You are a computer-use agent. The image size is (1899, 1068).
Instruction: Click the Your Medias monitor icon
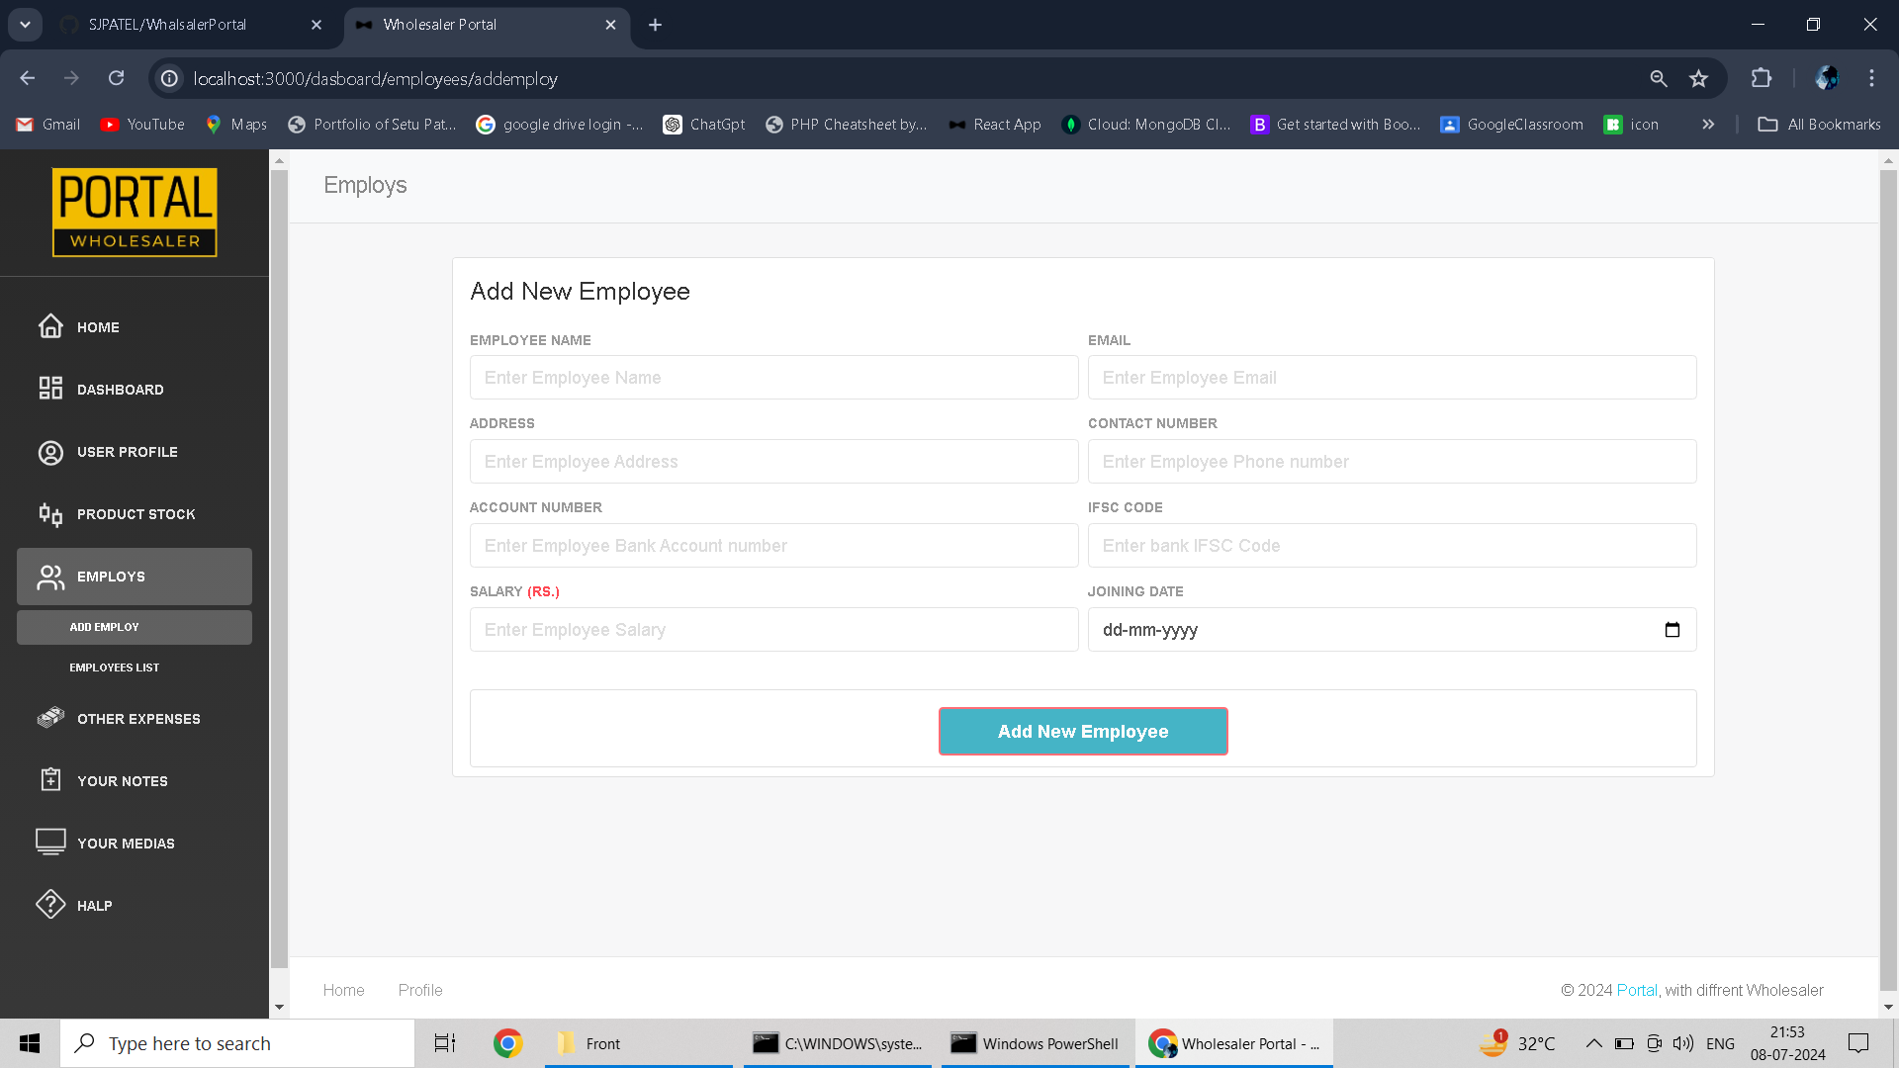(50, 843)
